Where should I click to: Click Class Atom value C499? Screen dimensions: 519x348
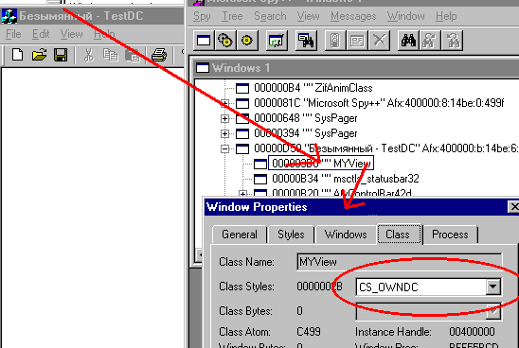[x=309, y=332]
